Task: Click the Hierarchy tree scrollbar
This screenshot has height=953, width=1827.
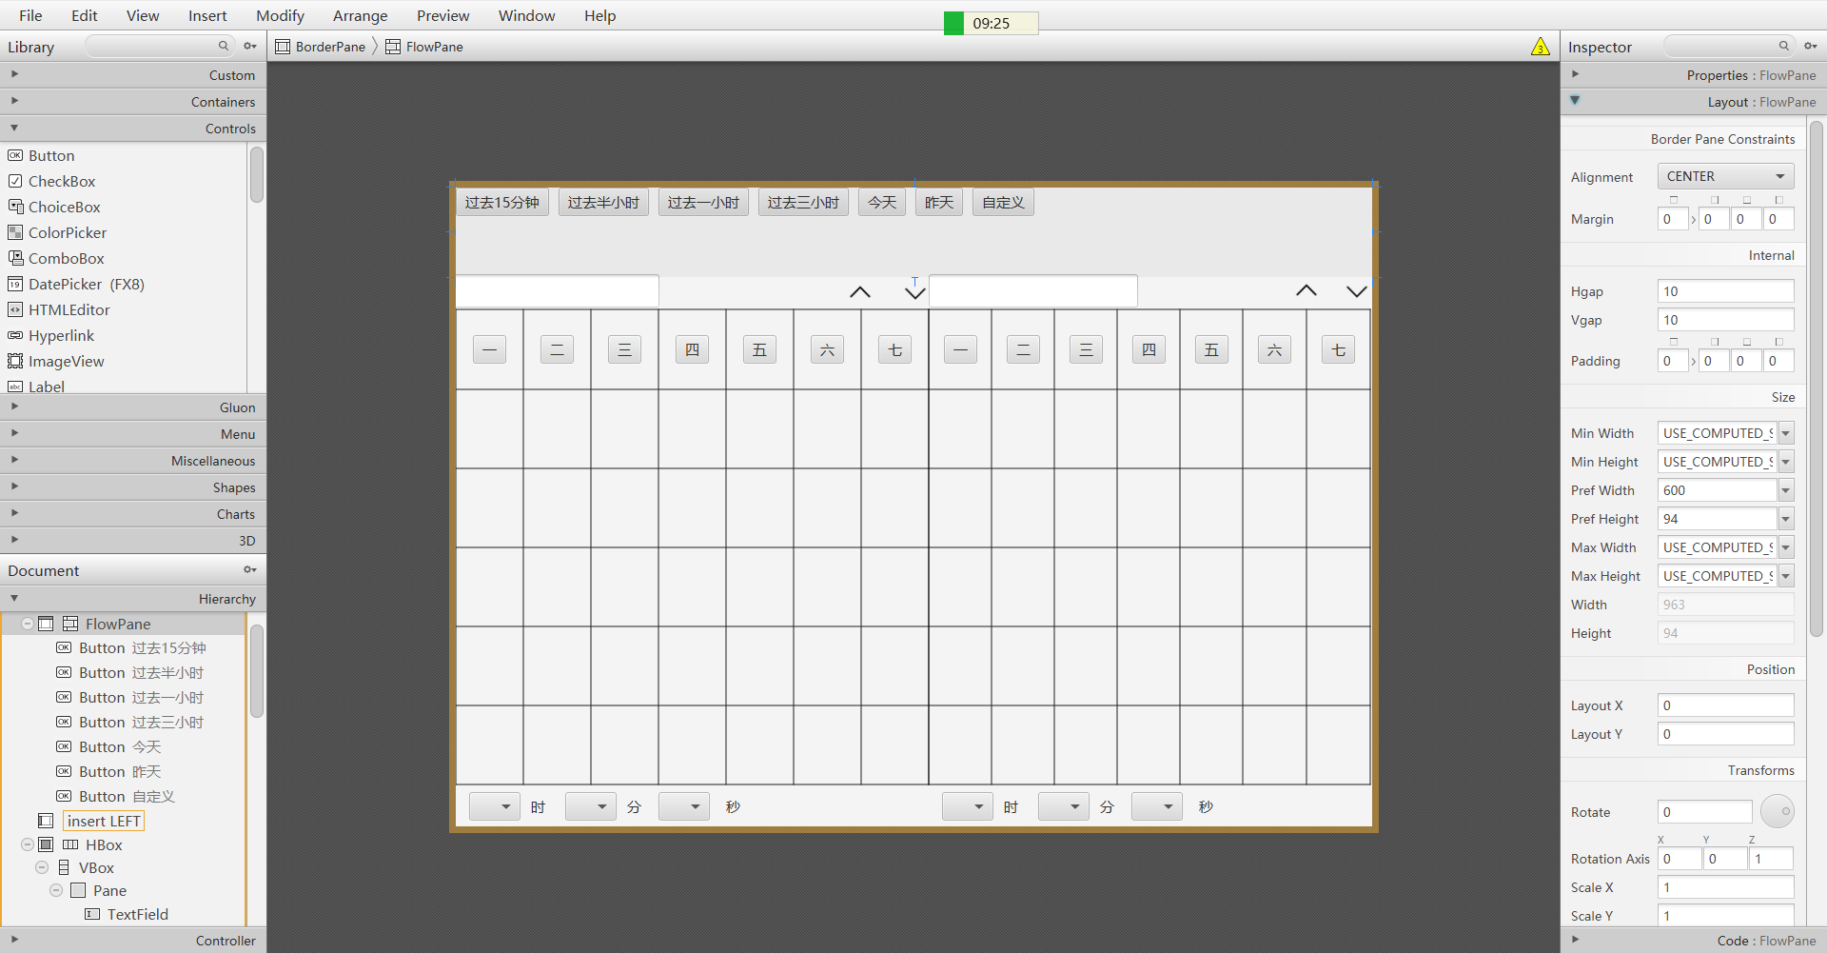Action: pyautogui.click(x=257, y=670)
